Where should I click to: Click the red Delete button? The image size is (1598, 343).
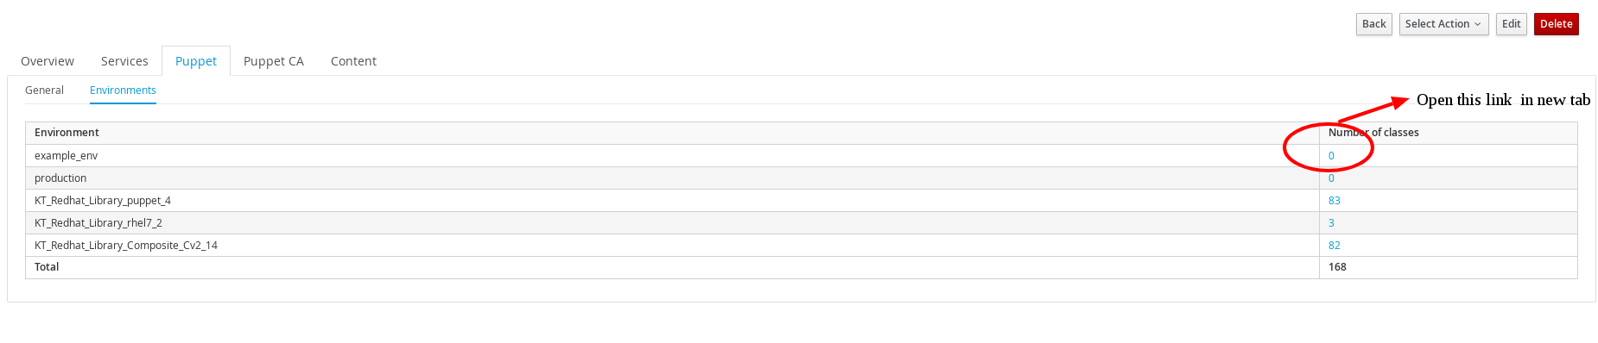coord(1556,24)
